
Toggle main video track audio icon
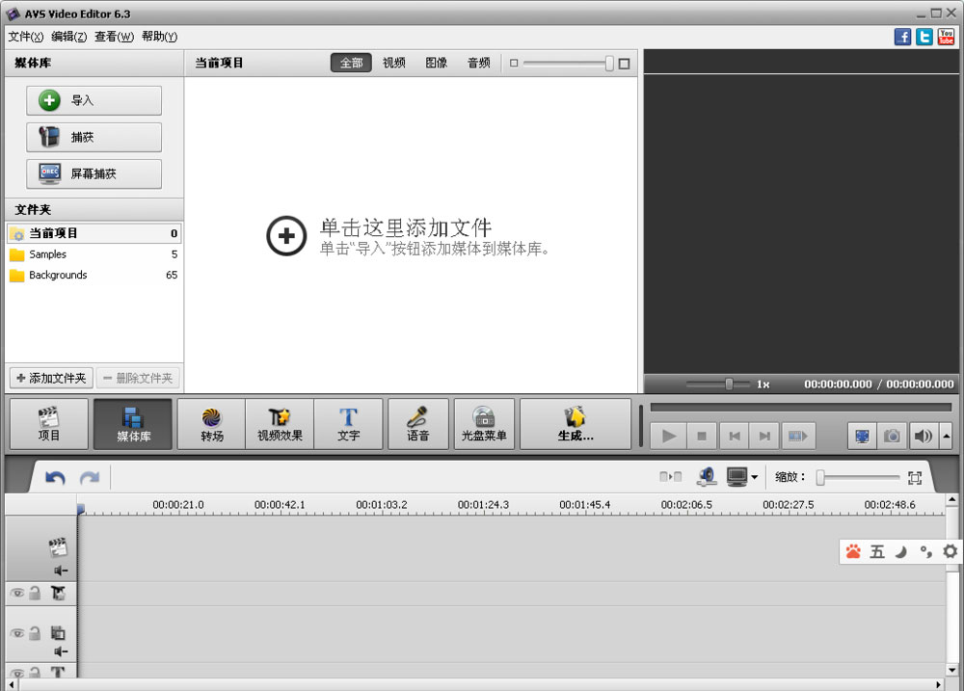click(60, 571)
